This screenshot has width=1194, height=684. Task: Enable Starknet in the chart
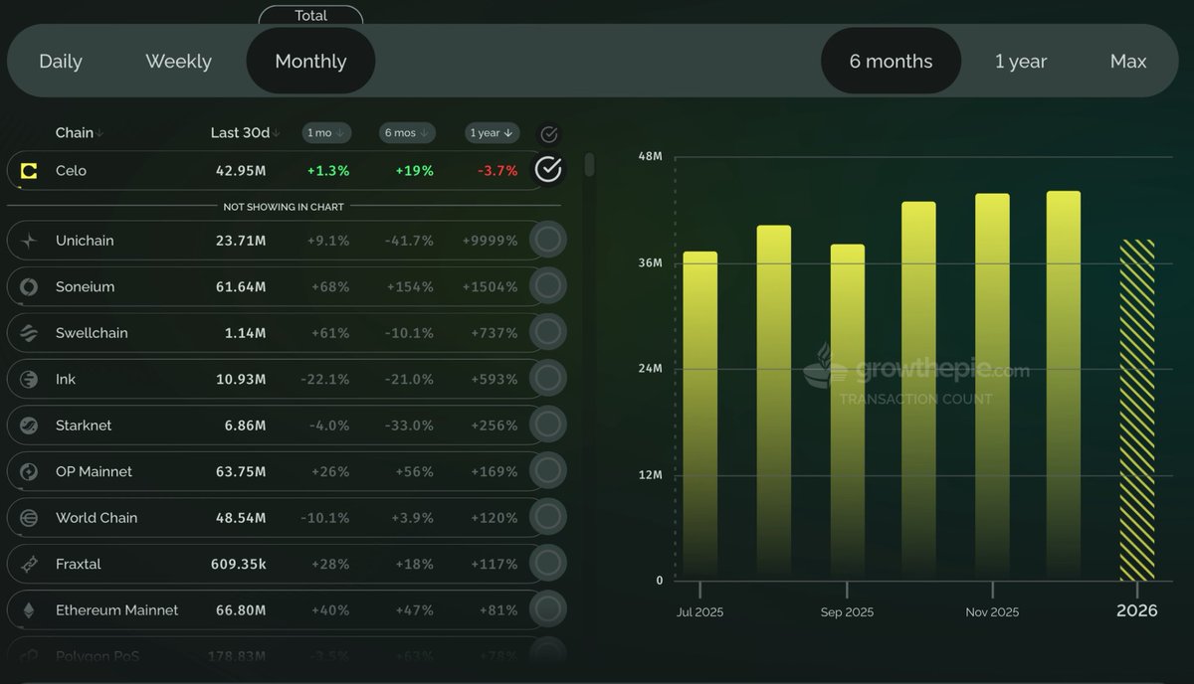tap(548, 426)
